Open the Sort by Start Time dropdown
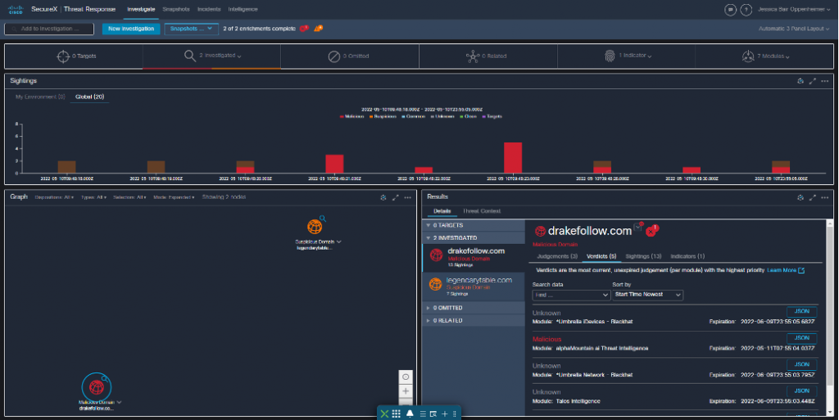 [646, 295]
